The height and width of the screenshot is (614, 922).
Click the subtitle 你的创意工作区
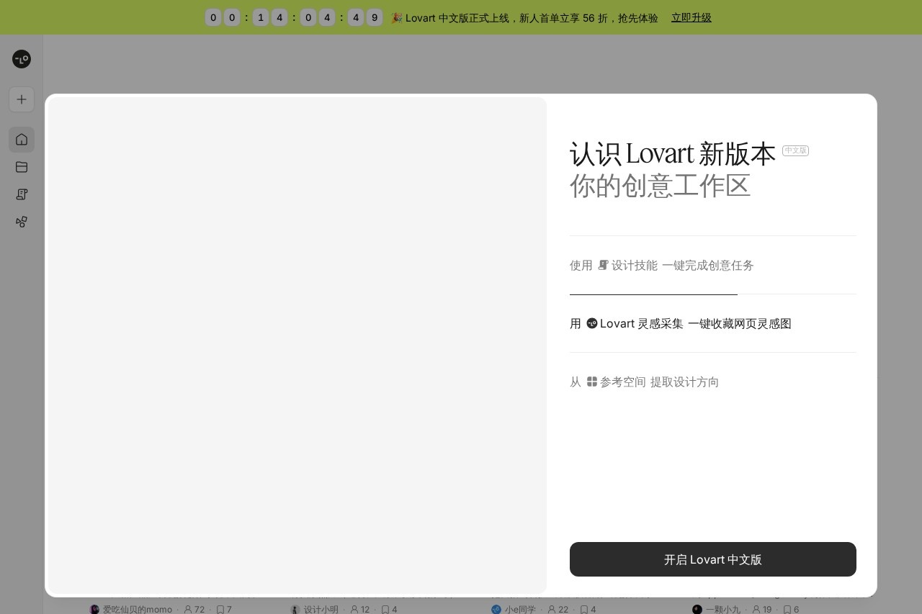coord(661,186)
